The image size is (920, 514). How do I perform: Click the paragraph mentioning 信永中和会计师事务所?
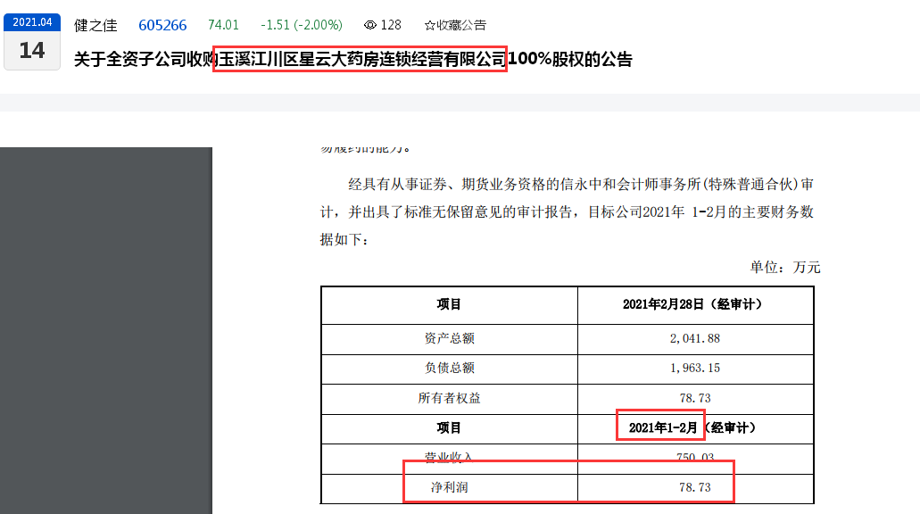[x=567, y=211]
